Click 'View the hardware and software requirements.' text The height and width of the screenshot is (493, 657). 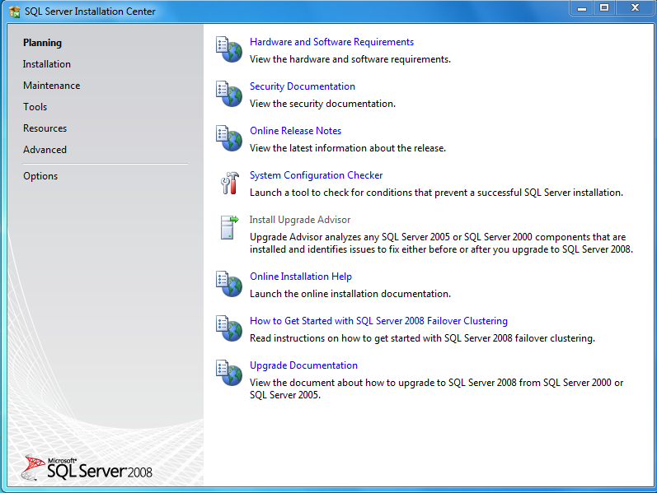pyautogui.click(x=350, y=59)
